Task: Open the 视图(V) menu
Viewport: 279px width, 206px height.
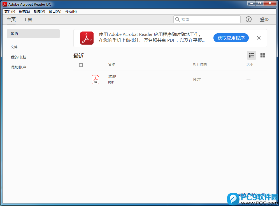Action: coord(39,11)
